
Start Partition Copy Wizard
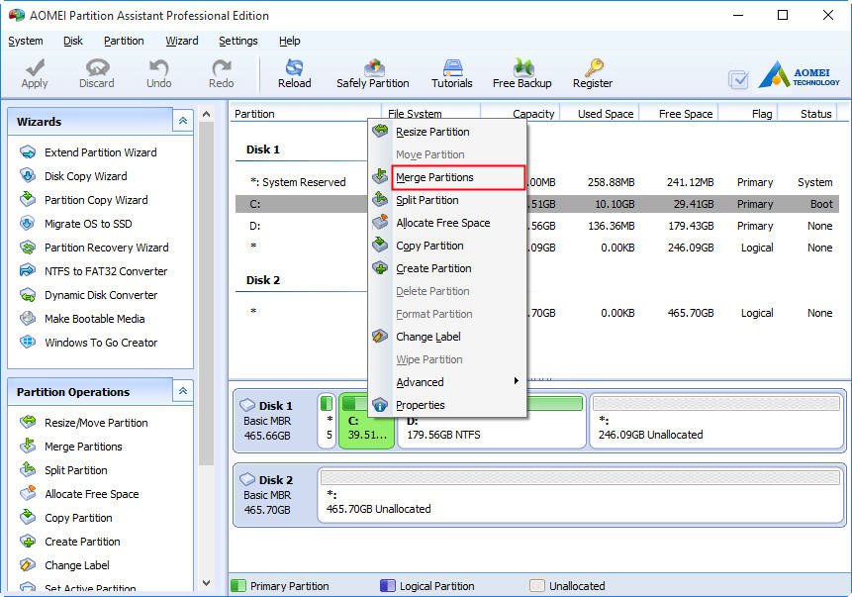point(96,200)
